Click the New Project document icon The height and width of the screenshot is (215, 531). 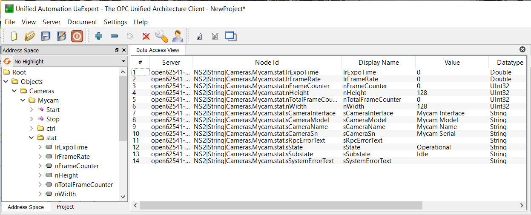(x=14, y=36)
